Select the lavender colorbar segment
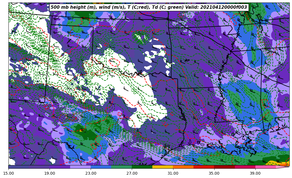 (80, 167)
